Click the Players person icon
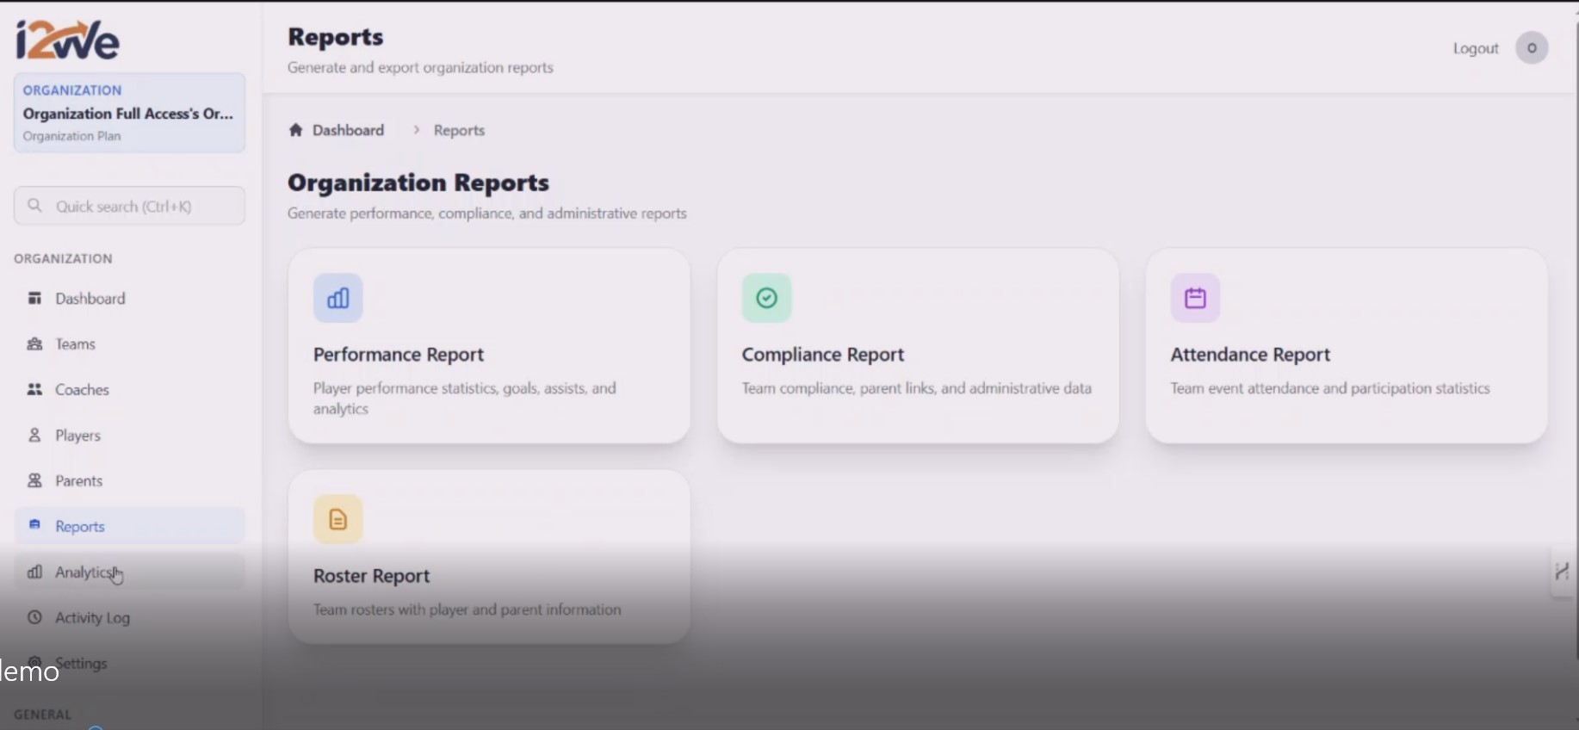Viewport: 1579px width, 730px height. point(34,435)
